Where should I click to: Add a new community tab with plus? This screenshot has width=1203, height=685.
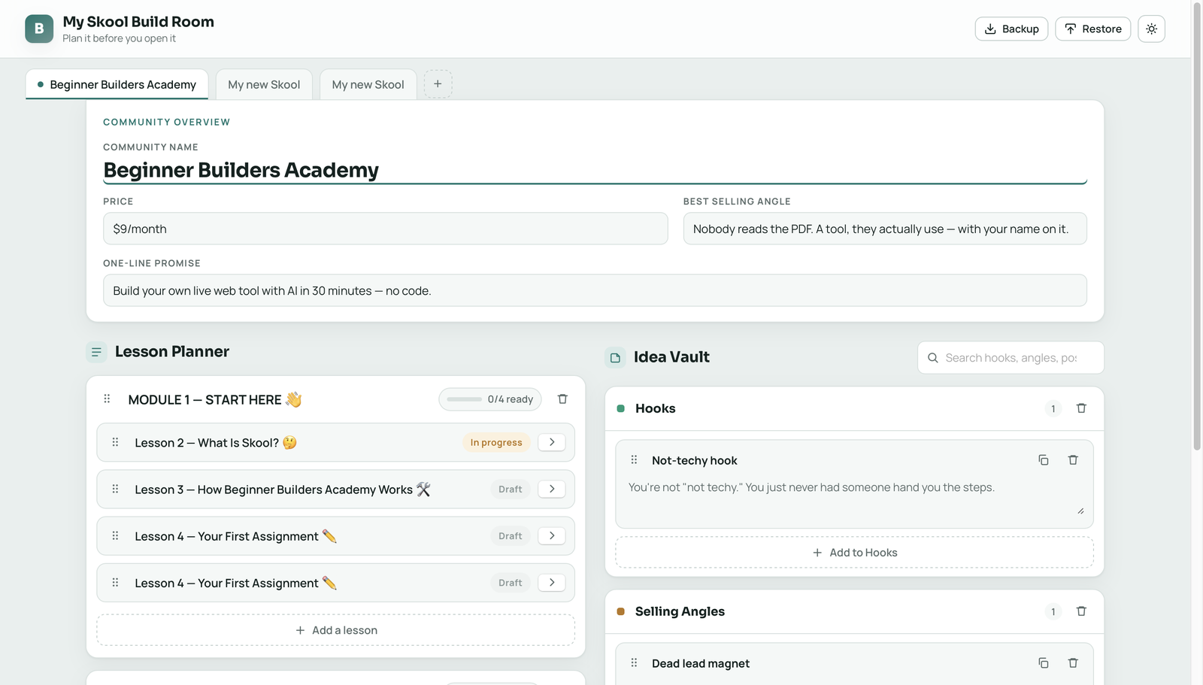[438, 84]
